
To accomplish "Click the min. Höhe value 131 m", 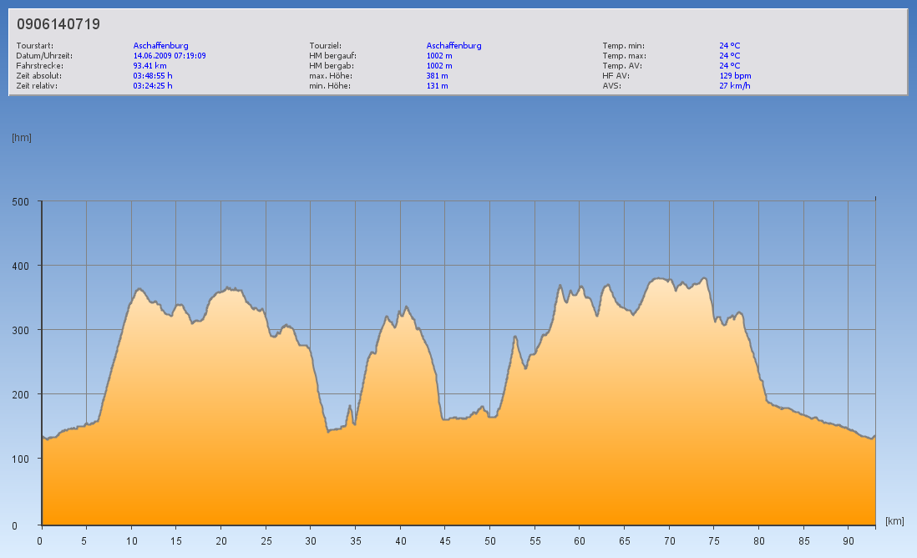I will coord(437,85).
